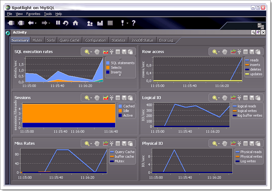The width and height of the screenshot is (272, 191).
Task: Click zoom magnifier in Row access chart
Action: click(214, 52)
